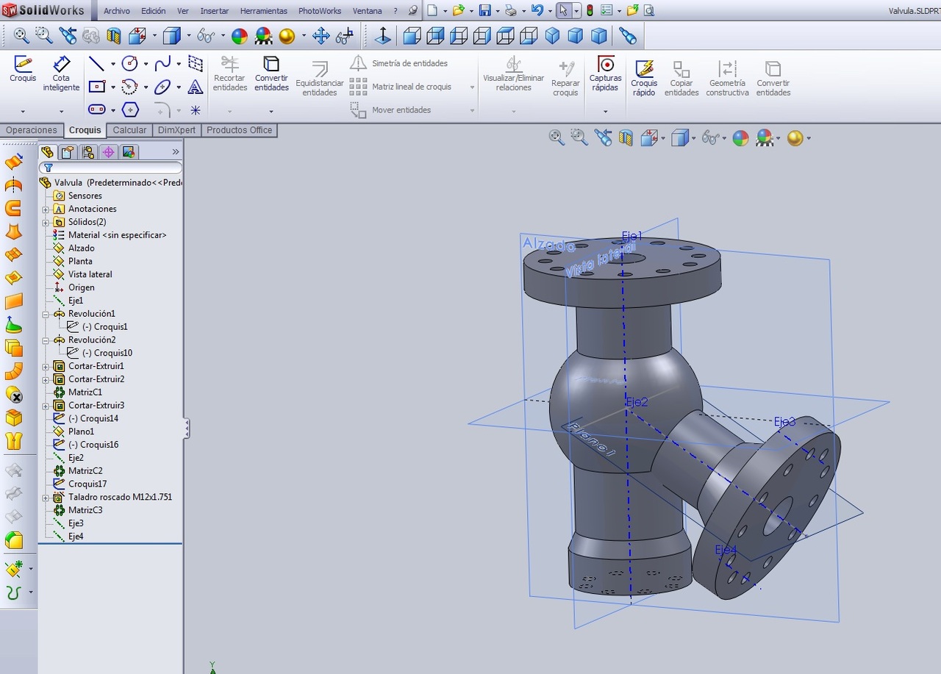Image resolution: width=941 pixels, height=674 pixels.
Task: Activate Cota inteligente dimension tool
Action: pyautogui.click(x=61, y=73)
